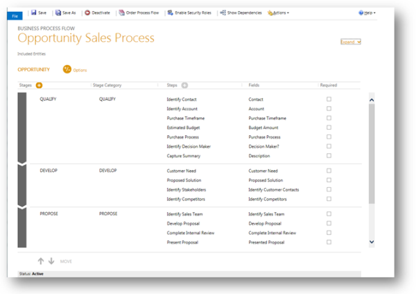416x294 pixels.
Task: Toggle Required for Purchase Timeframe field
Action: (x=329, y=118)
